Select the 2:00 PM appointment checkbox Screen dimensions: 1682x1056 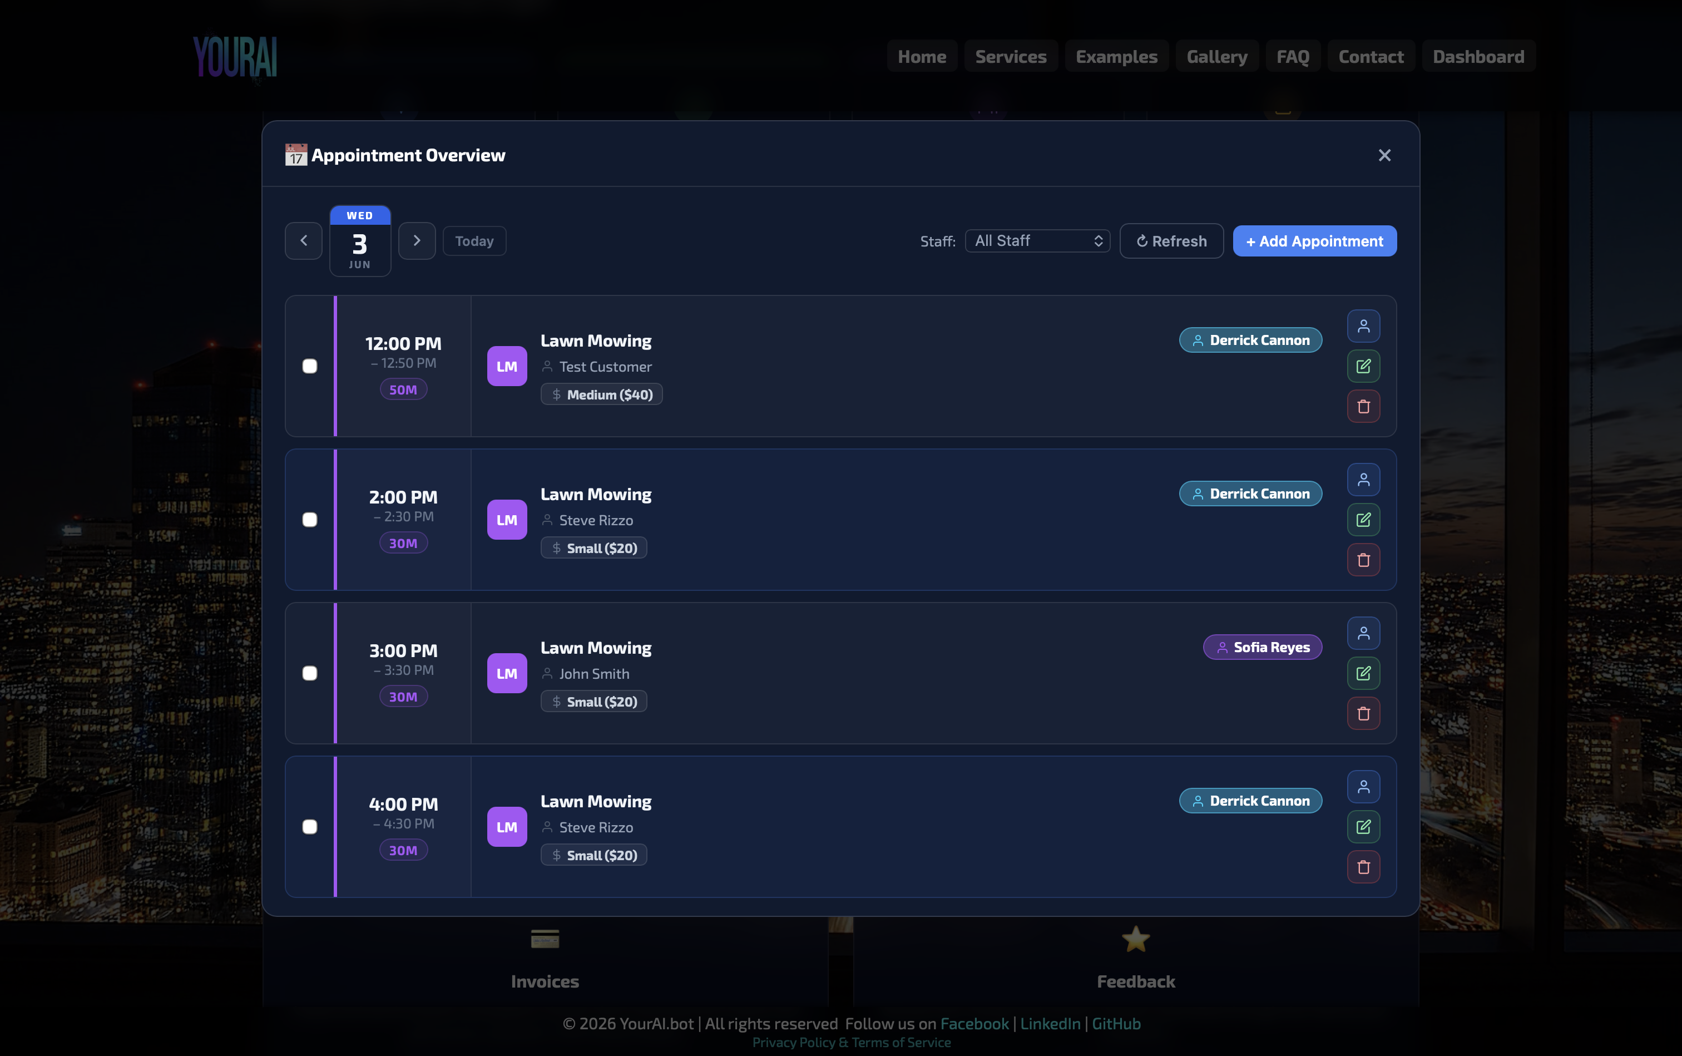pos(310,520)
